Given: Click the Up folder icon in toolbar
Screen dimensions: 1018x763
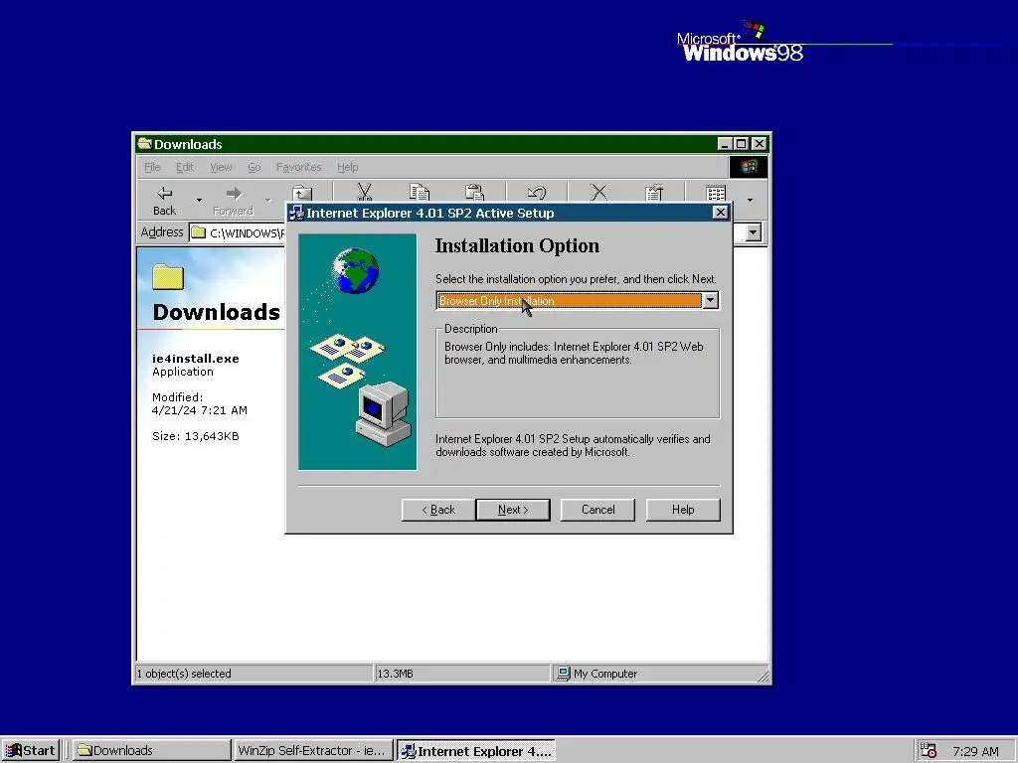Looking at the screenshot, I should click(x=302, y=194).
